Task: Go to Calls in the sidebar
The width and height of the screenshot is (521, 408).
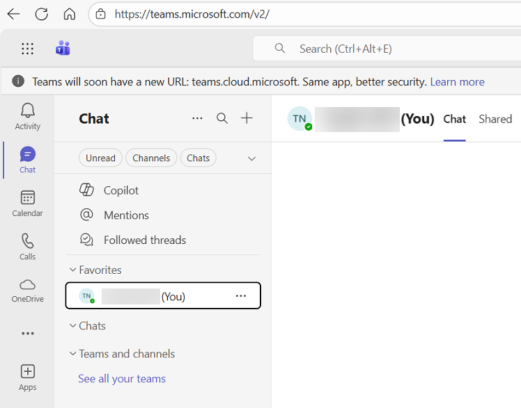Action: click(x=28, y=247)
